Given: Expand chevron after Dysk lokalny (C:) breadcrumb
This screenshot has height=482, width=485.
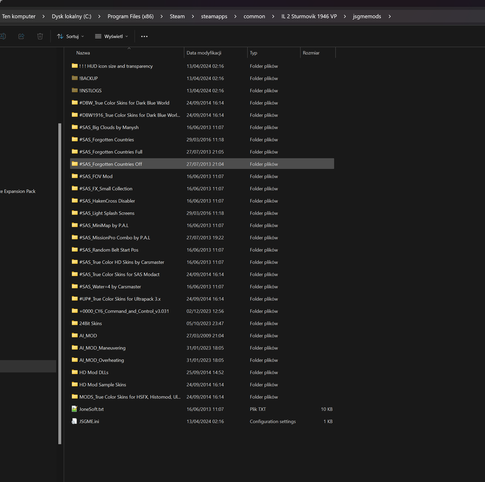Looking at the screenshot, I should [99, 16].
